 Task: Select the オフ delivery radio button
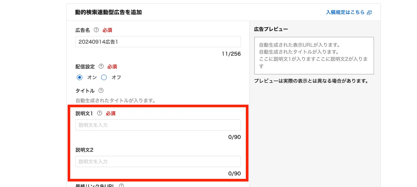[104, 77]
